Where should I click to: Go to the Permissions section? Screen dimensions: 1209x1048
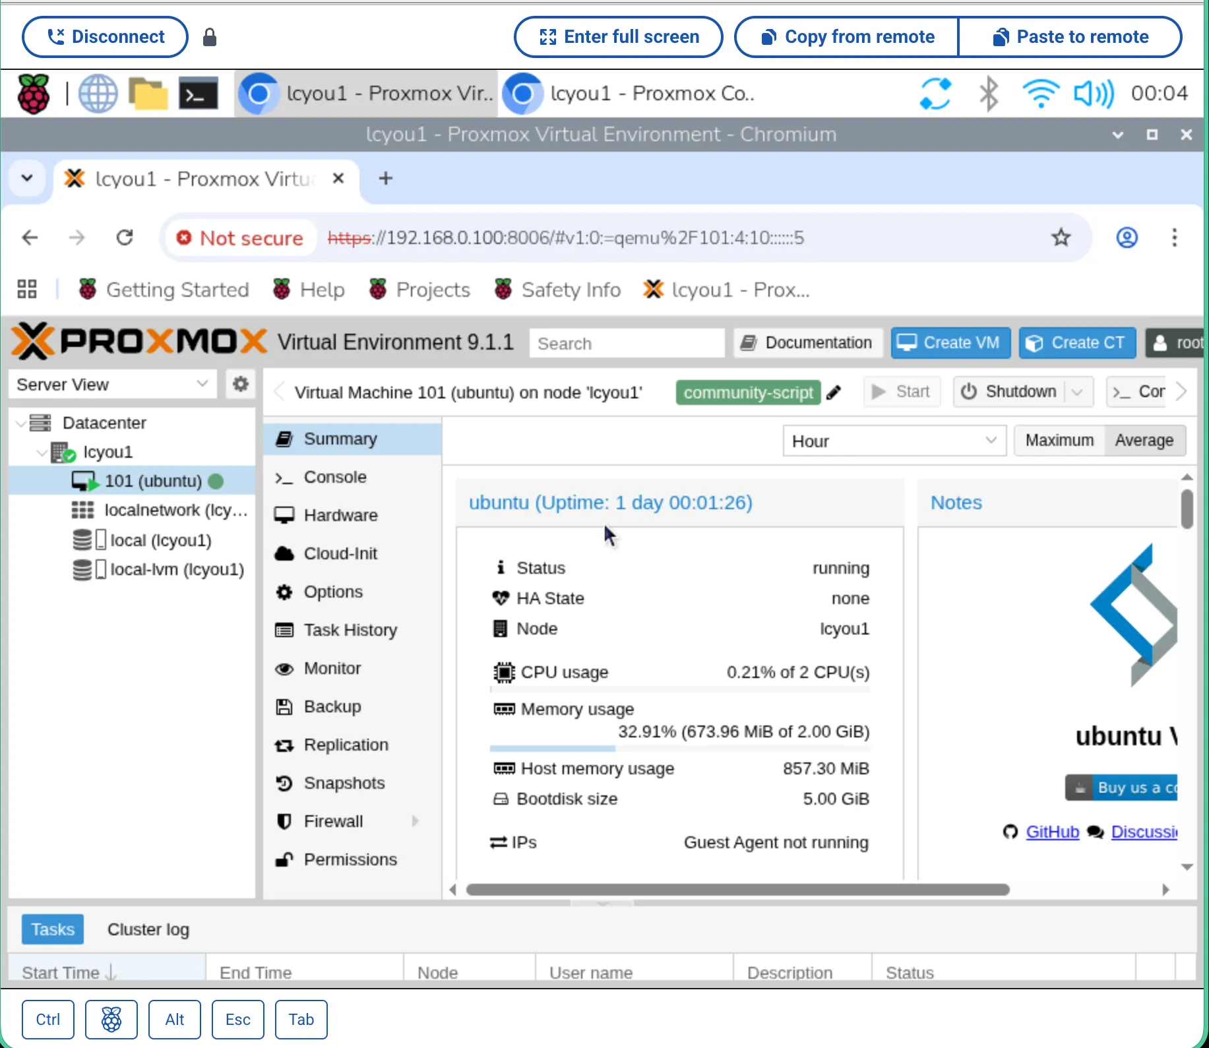tap(350, 859)
